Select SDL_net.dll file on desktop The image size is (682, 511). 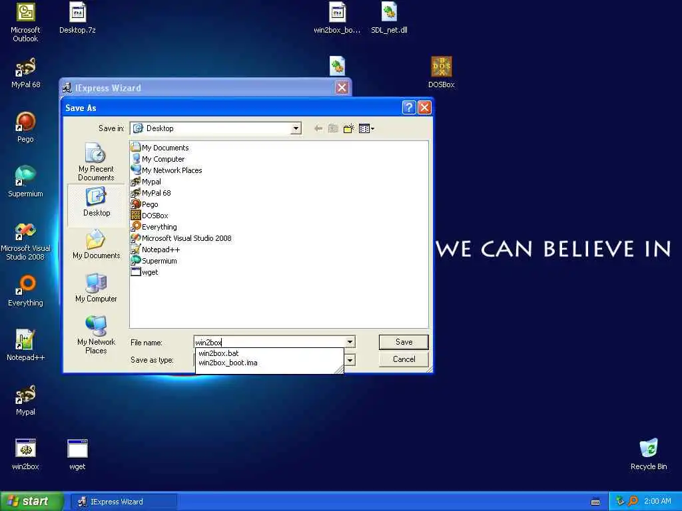point(389,18)
